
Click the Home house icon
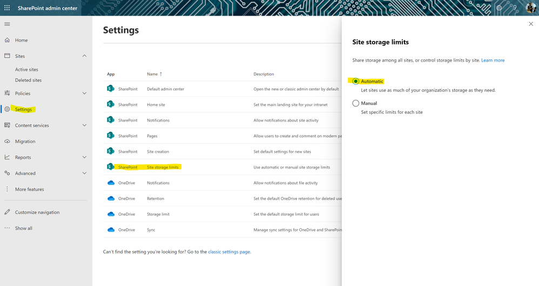pyautogui.click(x=7, y=40)
